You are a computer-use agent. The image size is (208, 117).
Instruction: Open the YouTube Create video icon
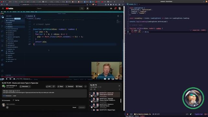[111, 8]
